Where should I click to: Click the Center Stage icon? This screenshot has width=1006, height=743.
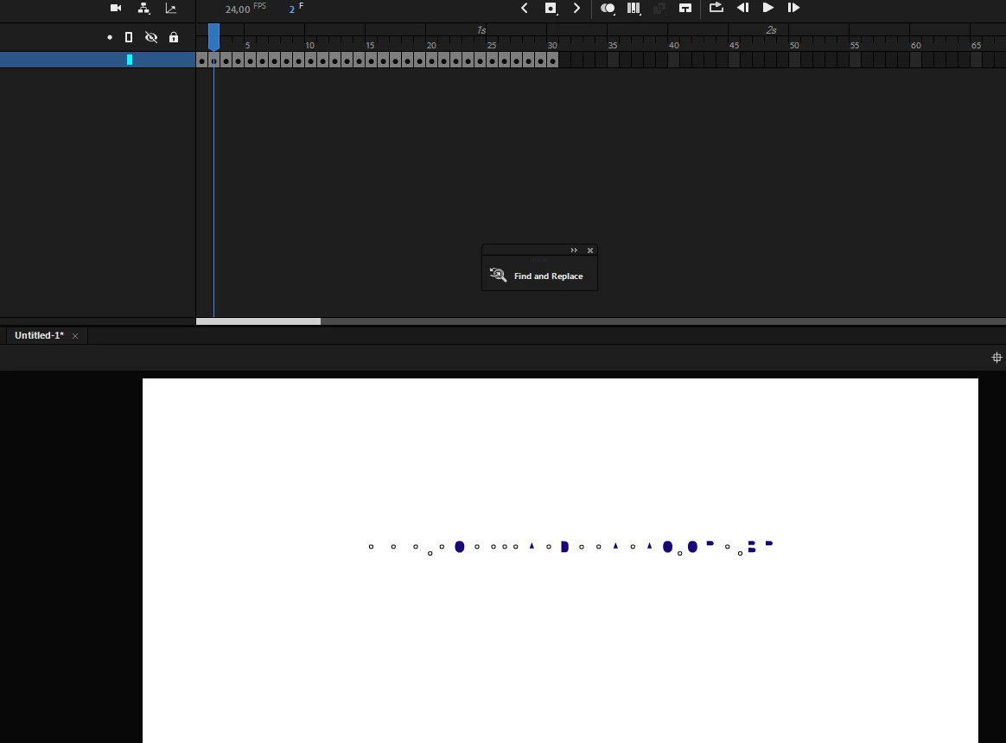[x=996, y=358]
